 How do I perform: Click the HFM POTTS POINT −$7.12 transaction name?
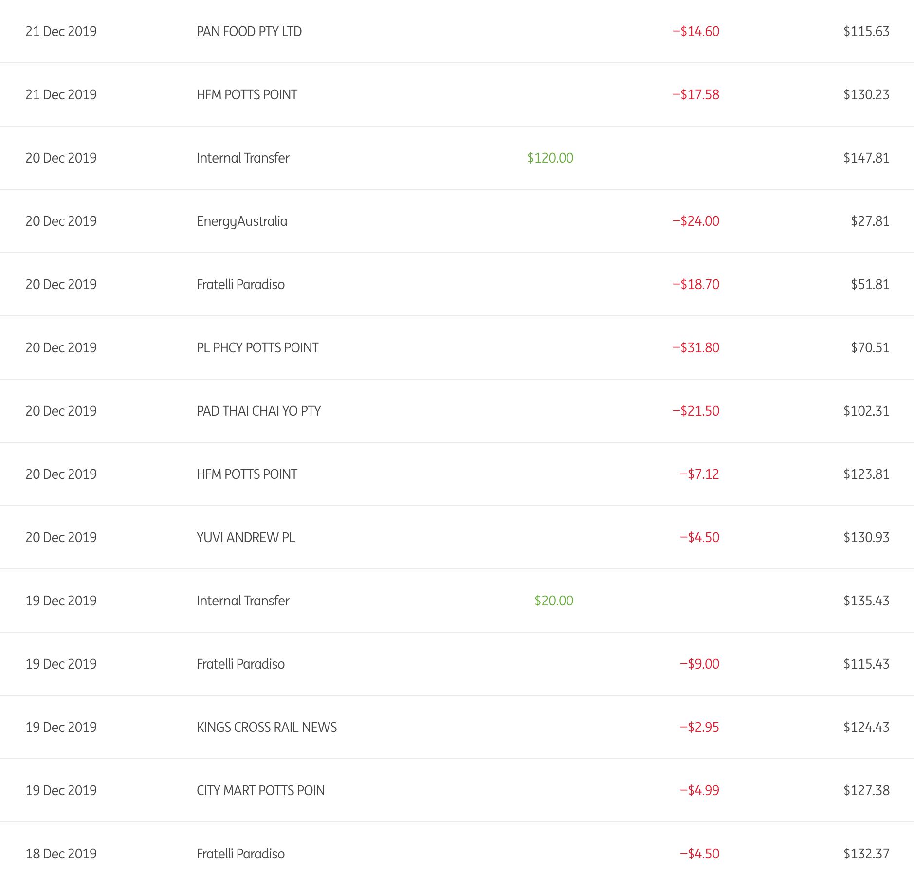247,474
